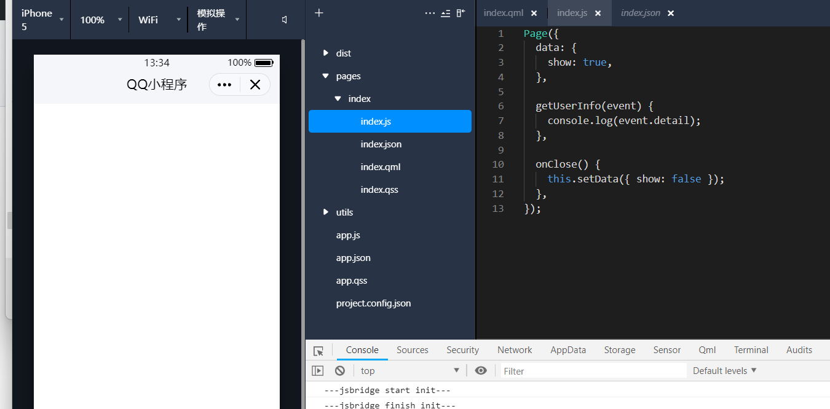This screenshot has width=830, height=409.
Task: Open the Console devtools tab
Action: (362, 350)
